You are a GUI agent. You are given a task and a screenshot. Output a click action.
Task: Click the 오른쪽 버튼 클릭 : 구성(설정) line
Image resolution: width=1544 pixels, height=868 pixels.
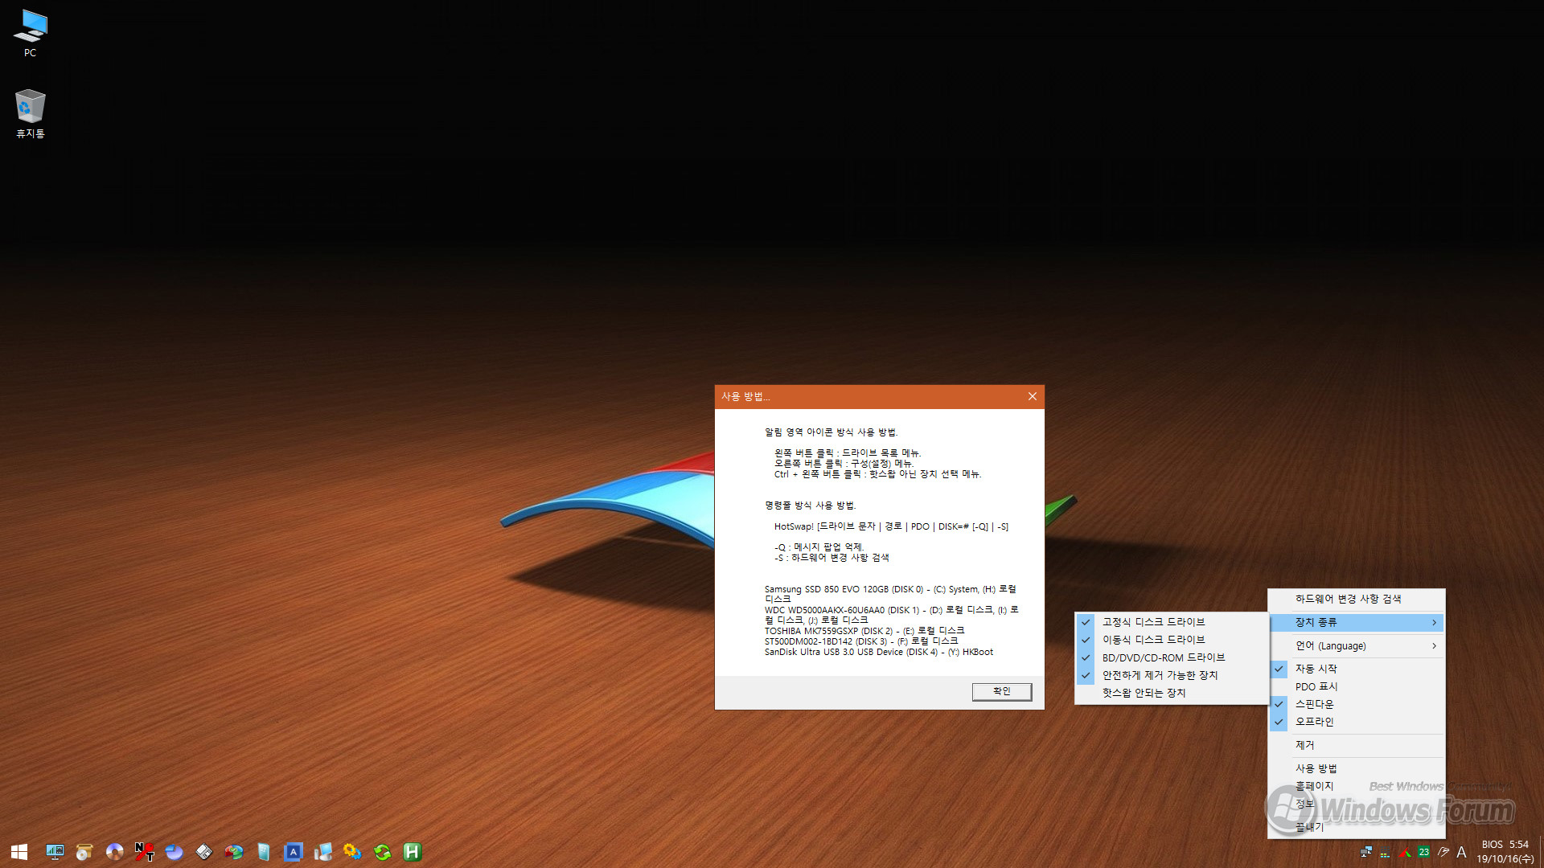tap(844, 464)
